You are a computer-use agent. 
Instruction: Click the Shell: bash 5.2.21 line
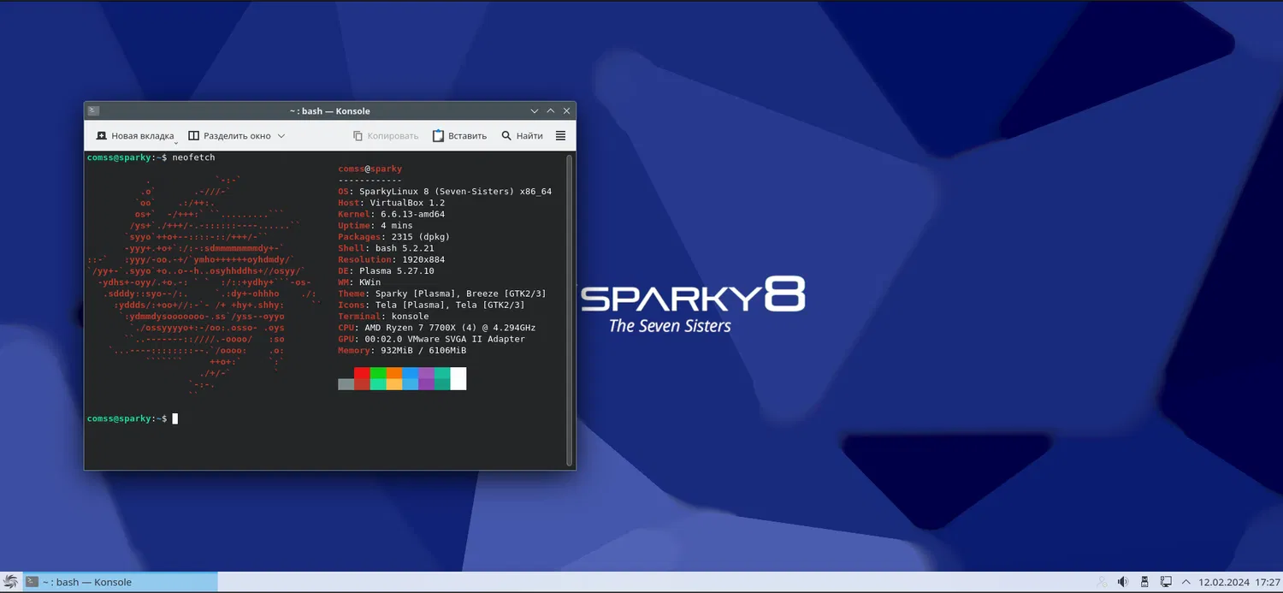click(386, 248)
